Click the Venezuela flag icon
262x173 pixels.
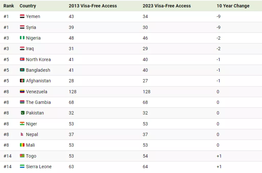(22, 91)
